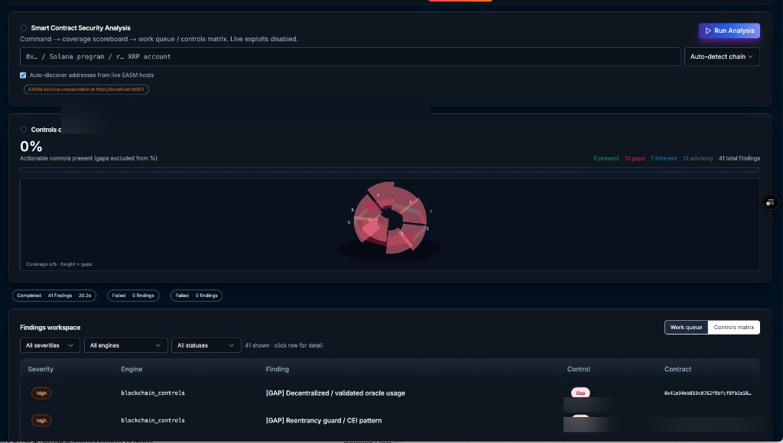Open the All severities filter dropdown
The width and height of the screenshot is (783, 443).
point(50,345)
